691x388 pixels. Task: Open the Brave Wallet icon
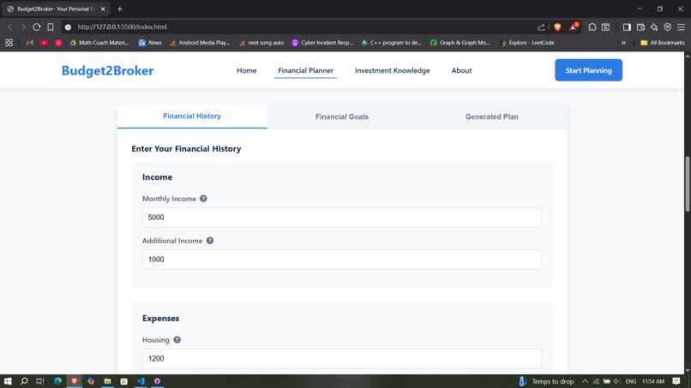point(640,27)
